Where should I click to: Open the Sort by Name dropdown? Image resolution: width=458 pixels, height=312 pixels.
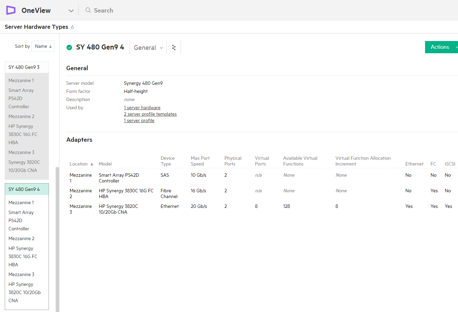pos(43,46)
